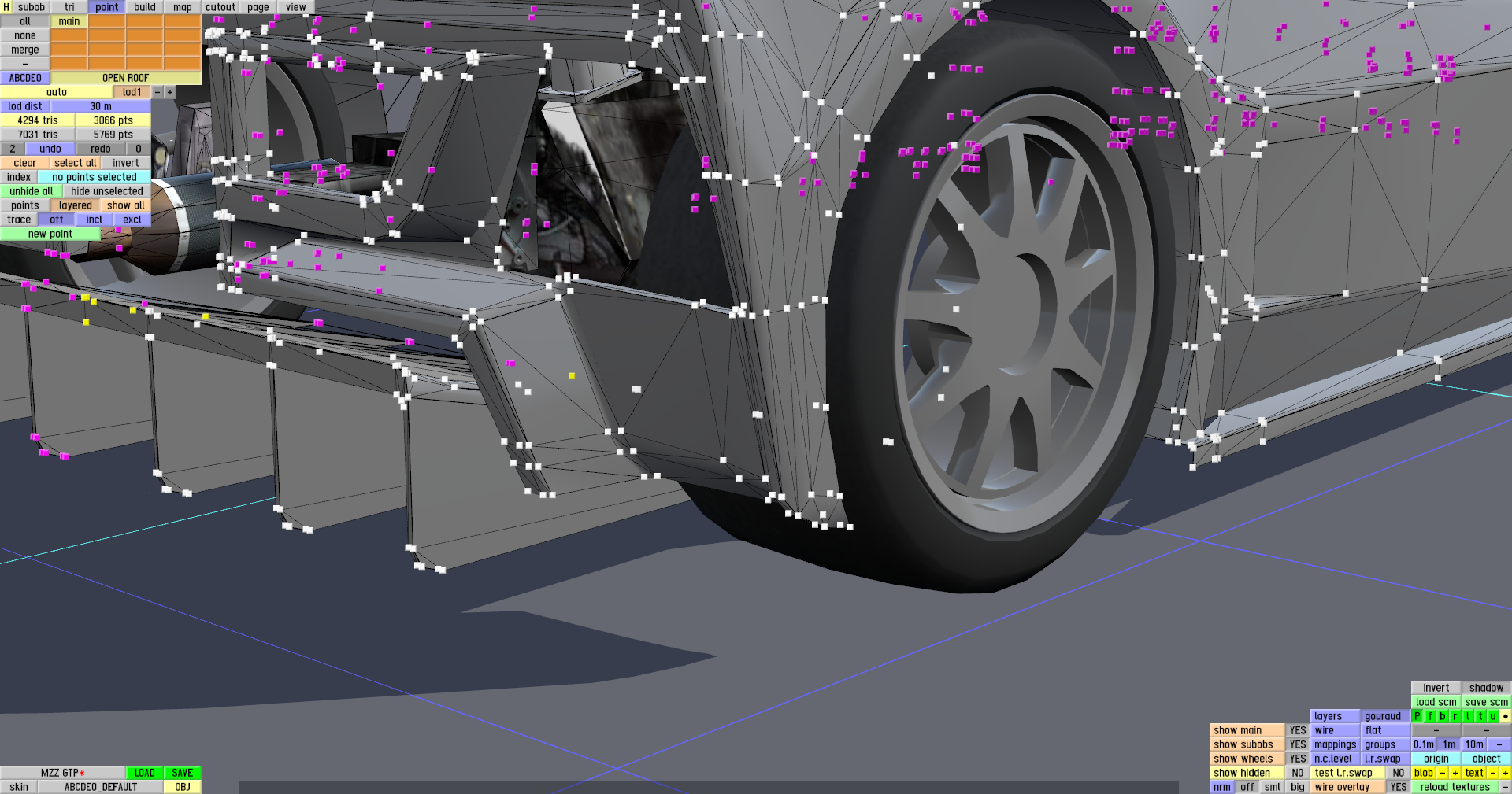Click unhide all
The image size is (1512, 794).
[x=31, y=191]
